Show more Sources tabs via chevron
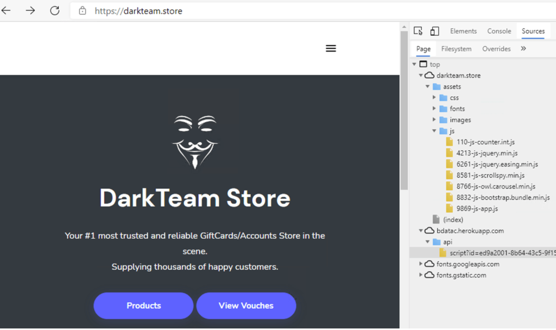This screenshot has width=556, height=330. (x=523, y=48)
